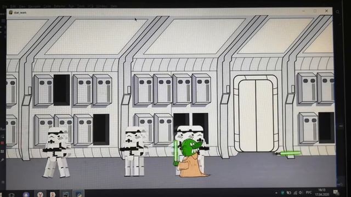Open the Navigate menu in the IDE

tap(34, 7)
